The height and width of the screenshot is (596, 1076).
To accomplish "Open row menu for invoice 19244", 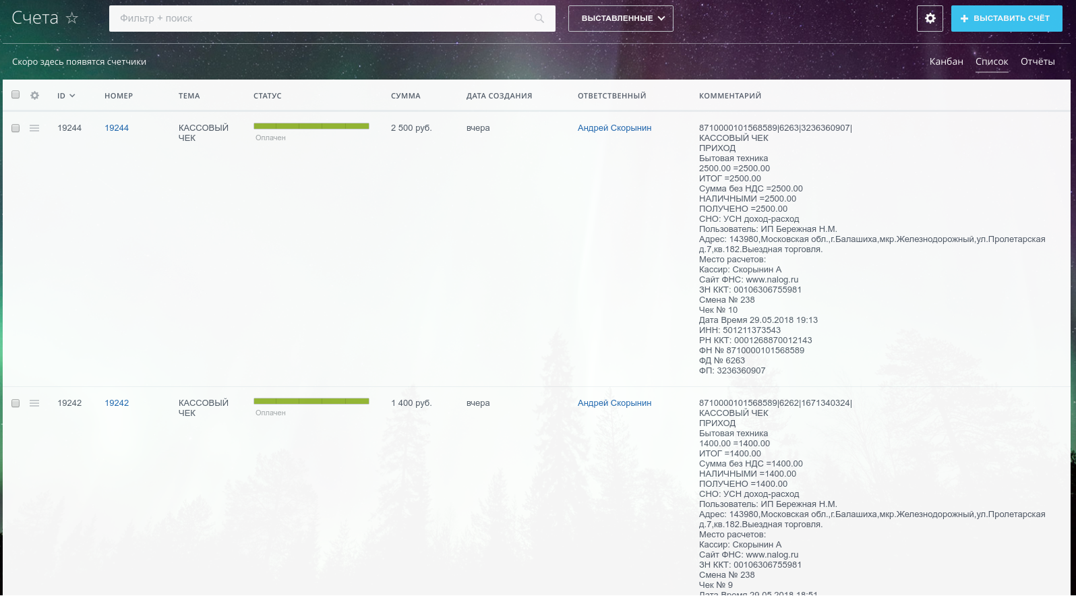I will (x=34, y=128).
